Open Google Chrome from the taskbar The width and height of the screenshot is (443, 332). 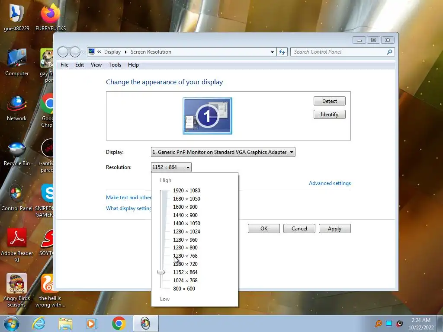coord(119,323)
